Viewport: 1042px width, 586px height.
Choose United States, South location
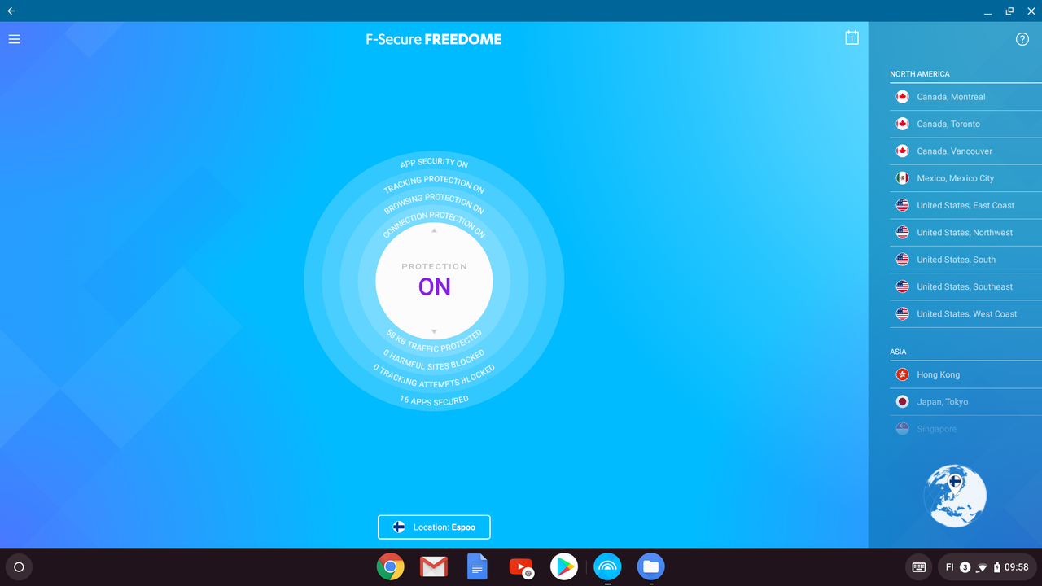pos(965,260)
